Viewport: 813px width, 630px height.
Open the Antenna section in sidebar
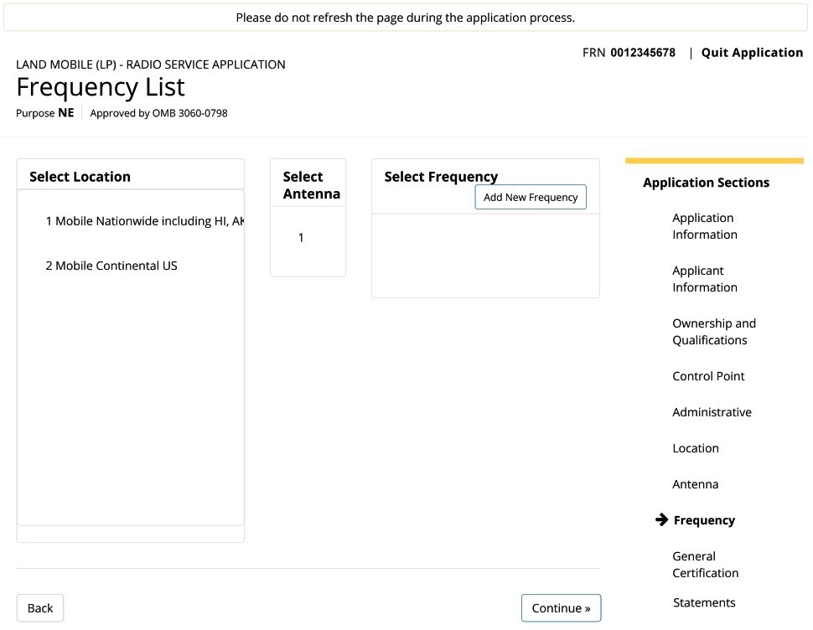[696, 484]
